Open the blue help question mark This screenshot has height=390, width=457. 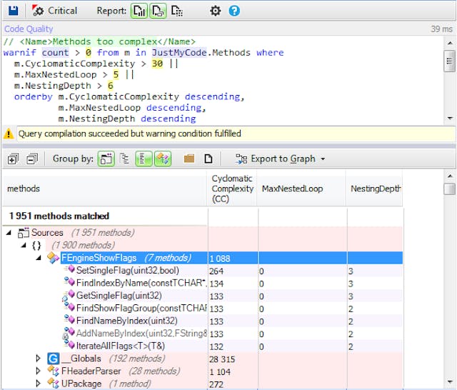(233, 11)
